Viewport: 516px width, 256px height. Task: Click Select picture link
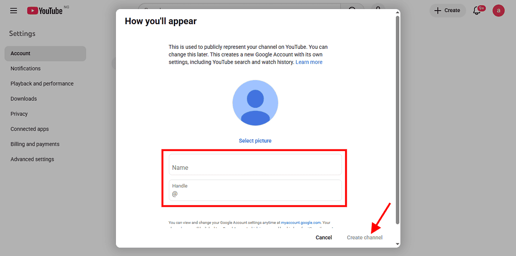(x=255, y=141)
